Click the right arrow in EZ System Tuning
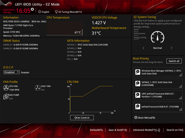Viewport: 185px width, 138px height. 172,48
